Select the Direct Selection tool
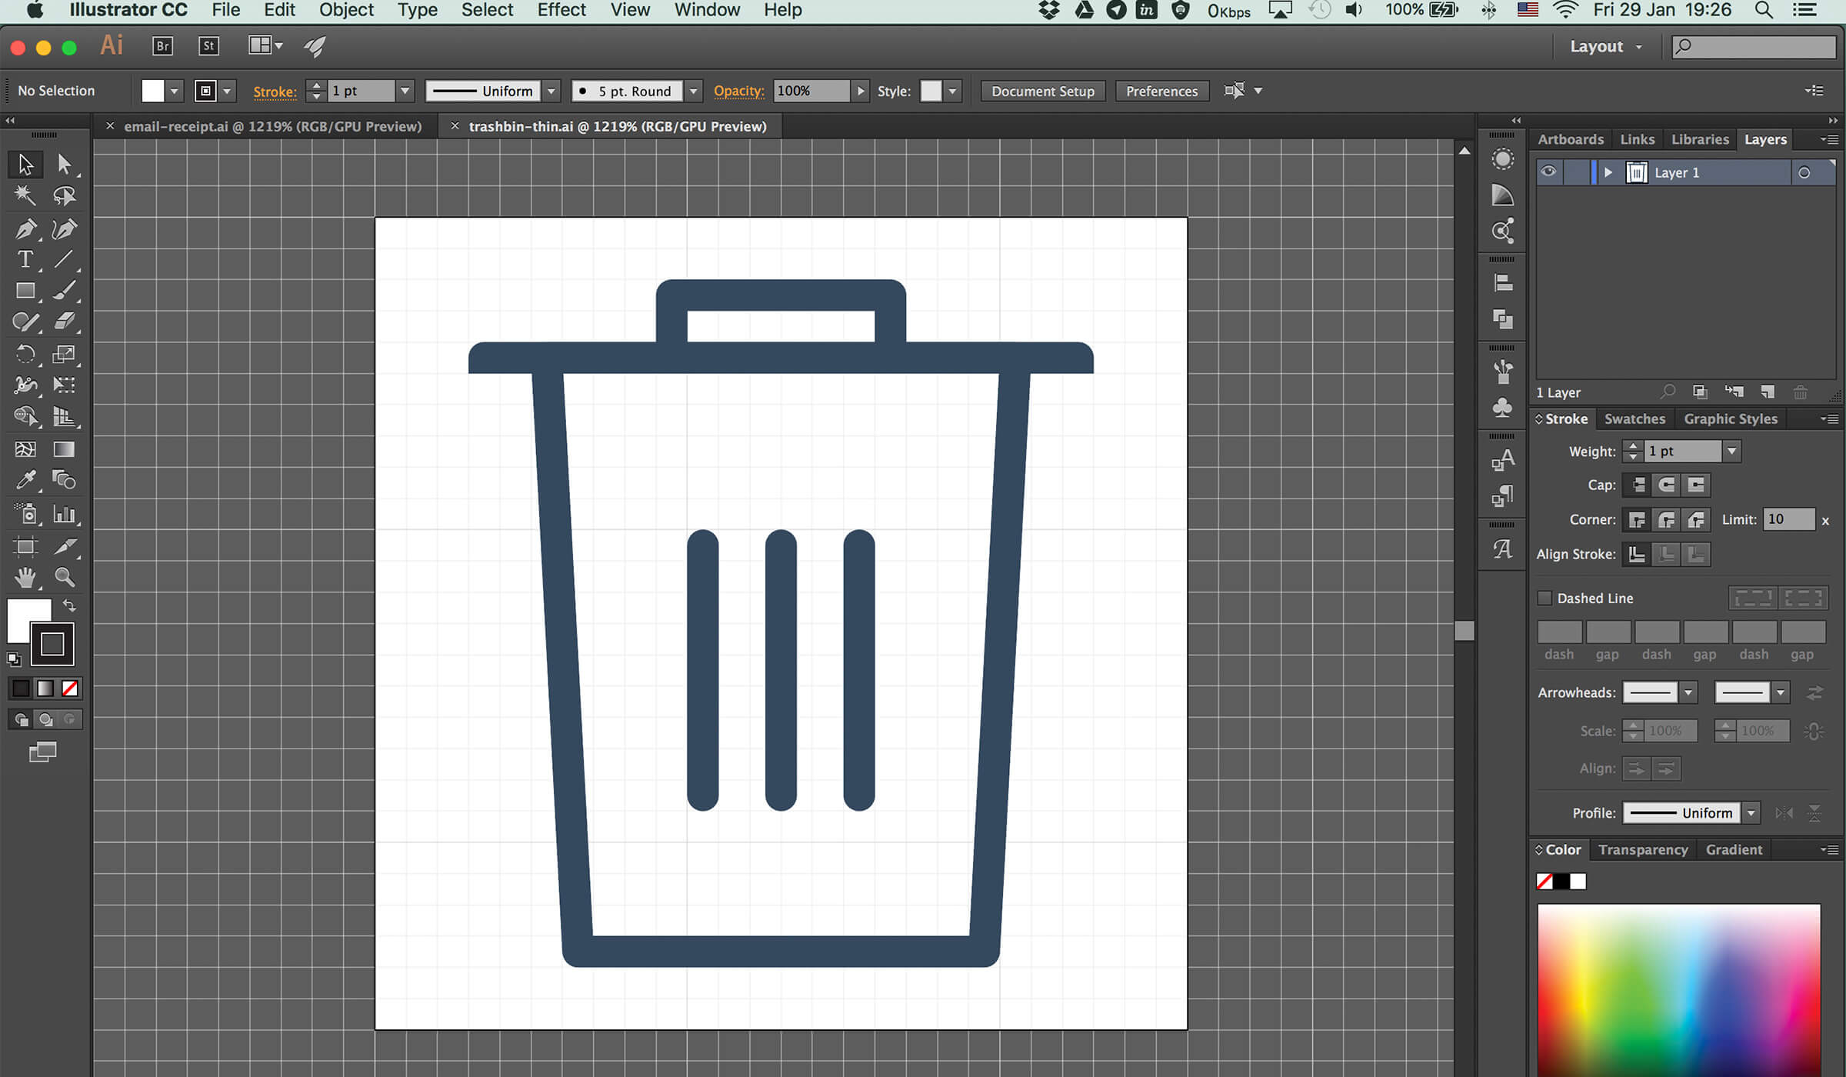 [65, 164]
